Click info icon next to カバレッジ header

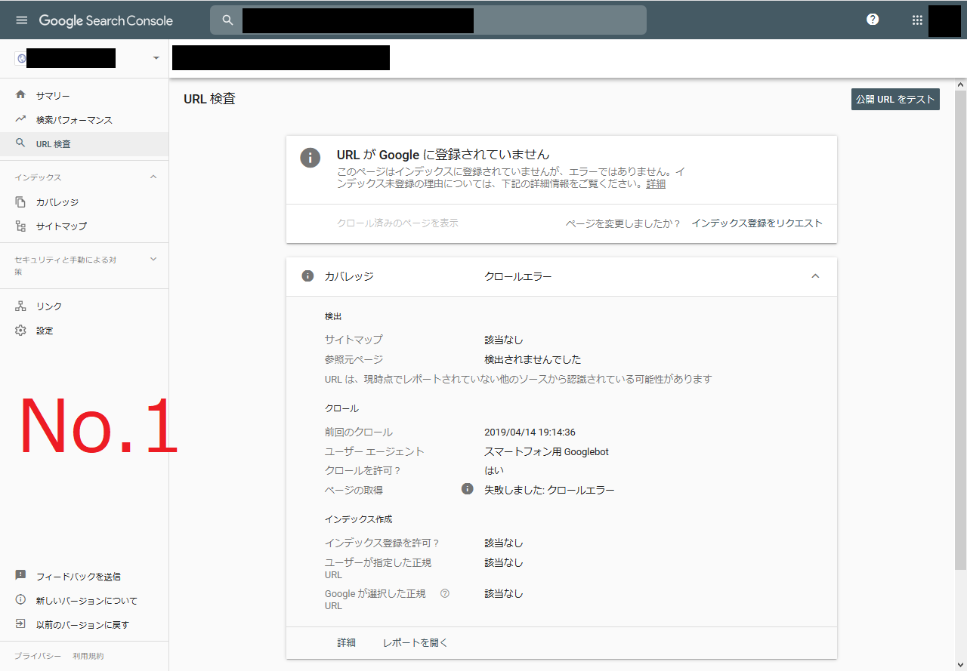pos(307,276)
